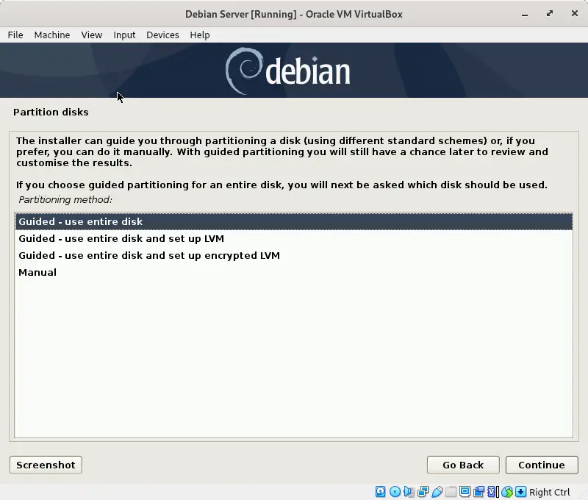The image size is (588, 500).
Task: Click the VirtualBox window title bar
Action: click(293, 14)
